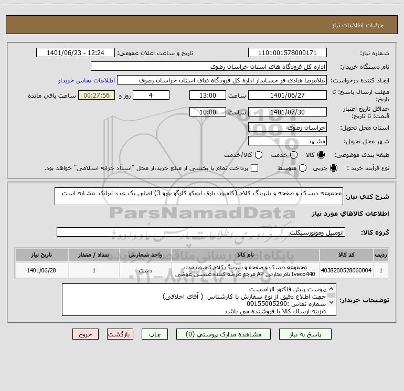Click the unit cell دست

(145, 270)
